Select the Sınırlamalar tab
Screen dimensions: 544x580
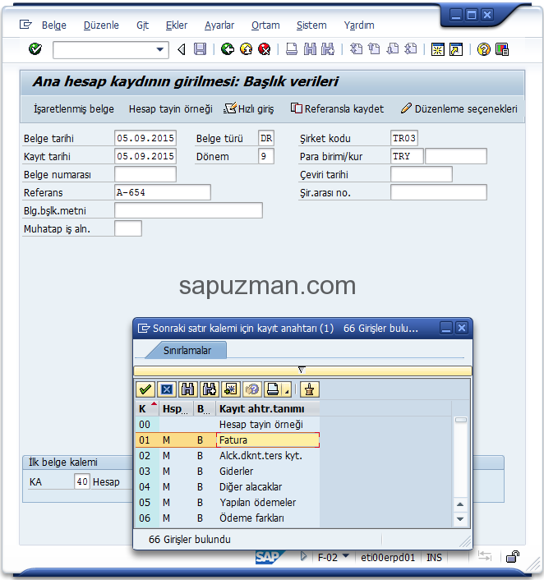(187, 350)
